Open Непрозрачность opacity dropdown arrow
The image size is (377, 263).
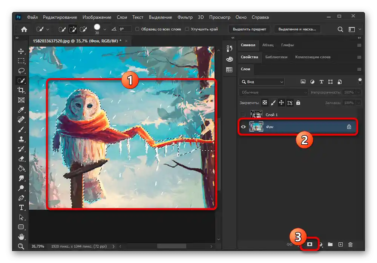(359, 92)
